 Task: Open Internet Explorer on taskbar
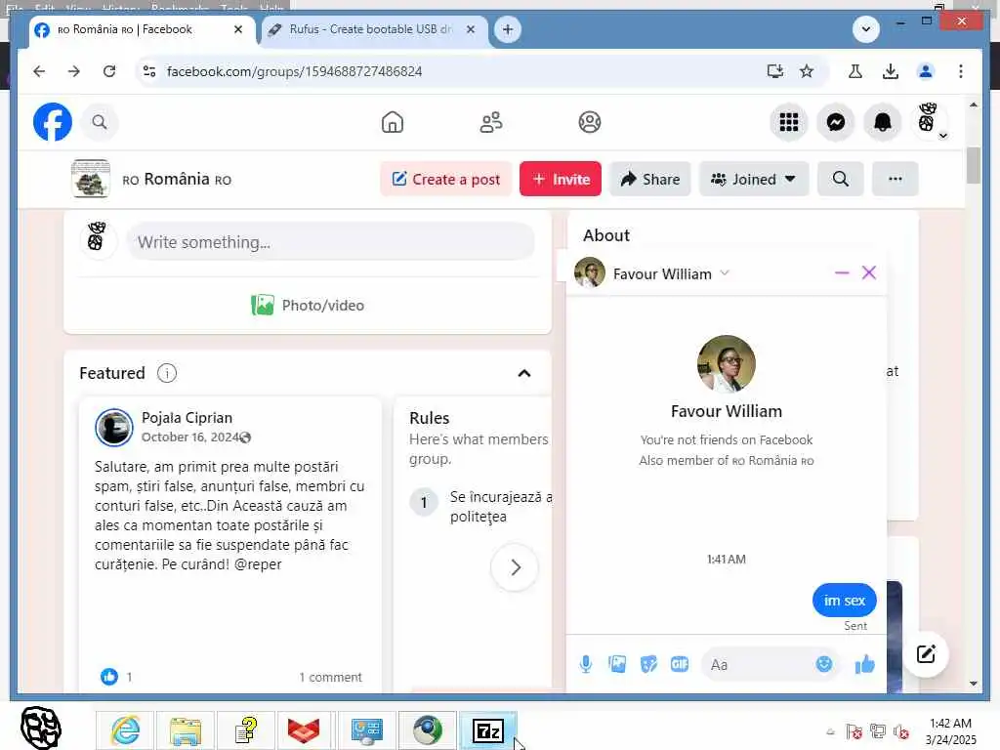tap(125, 730)
